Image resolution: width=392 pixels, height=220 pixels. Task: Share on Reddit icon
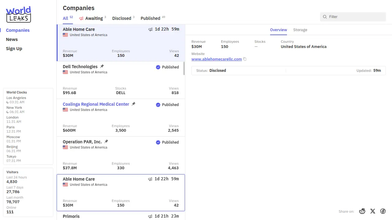point(362,211)
